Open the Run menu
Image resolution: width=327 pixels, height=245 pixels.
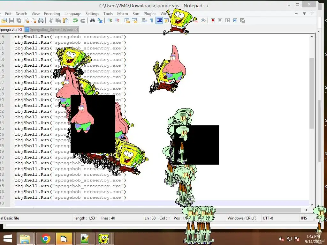click(136, 13)
